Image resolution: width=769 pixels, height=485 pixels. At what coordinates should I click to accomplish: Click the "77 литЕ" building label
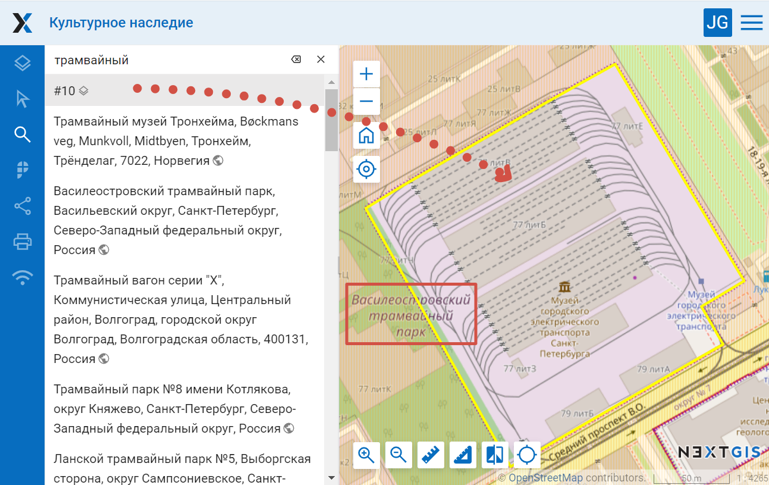627,126
